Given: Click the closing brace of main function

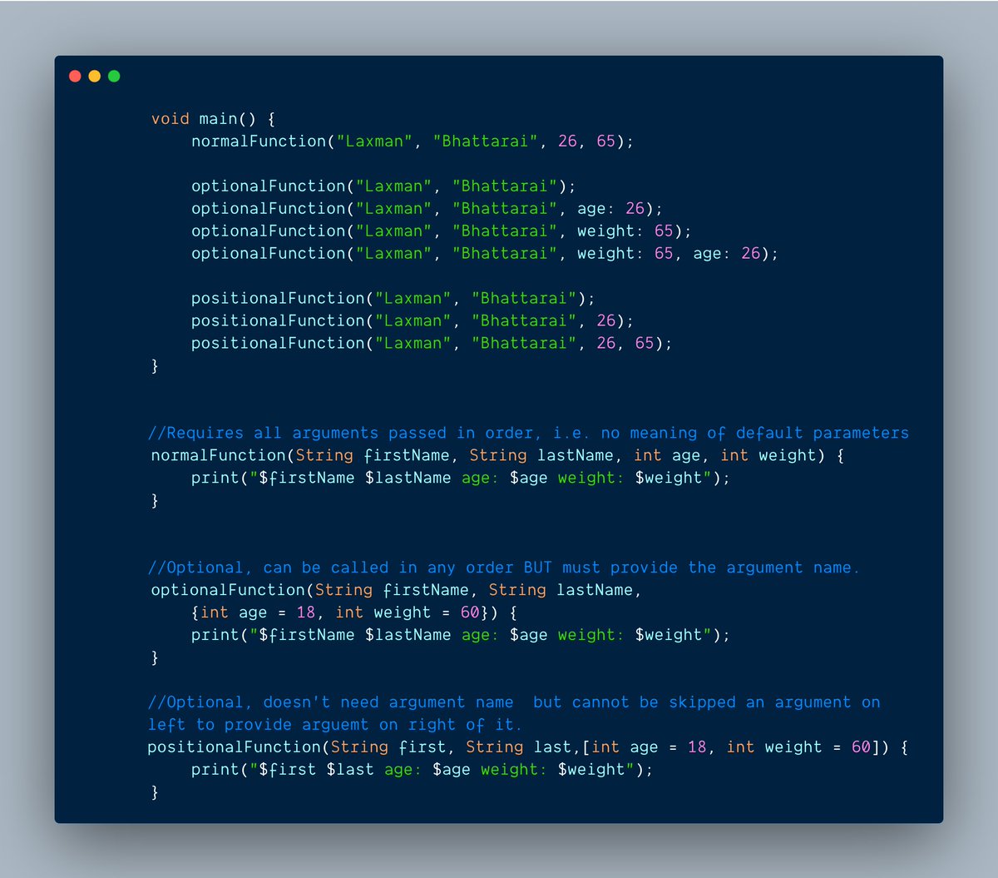Looking at the screenshot, I should [155, 365].
